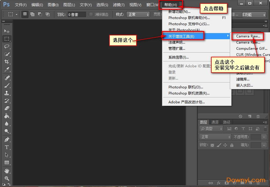The height and width of the screenshot is (187, 270).
Task: Select the Lasso tool
Action: click(x=7, y=46)
